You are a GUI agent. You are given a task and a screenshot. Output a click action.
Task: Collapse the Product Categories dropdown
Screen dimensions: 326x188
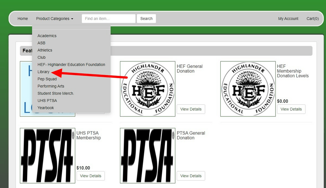[x=54, y=19]
